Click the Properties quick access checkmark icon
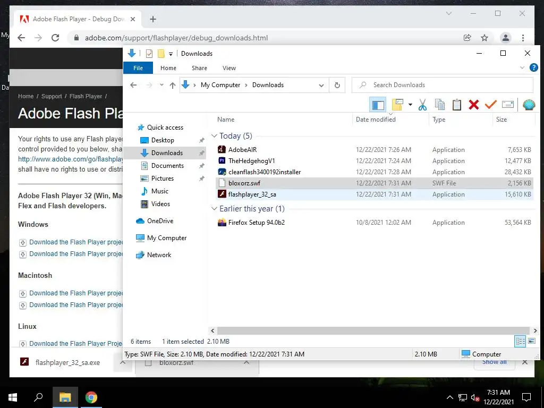Screen dimensions: 544x408 coord(149,54)
